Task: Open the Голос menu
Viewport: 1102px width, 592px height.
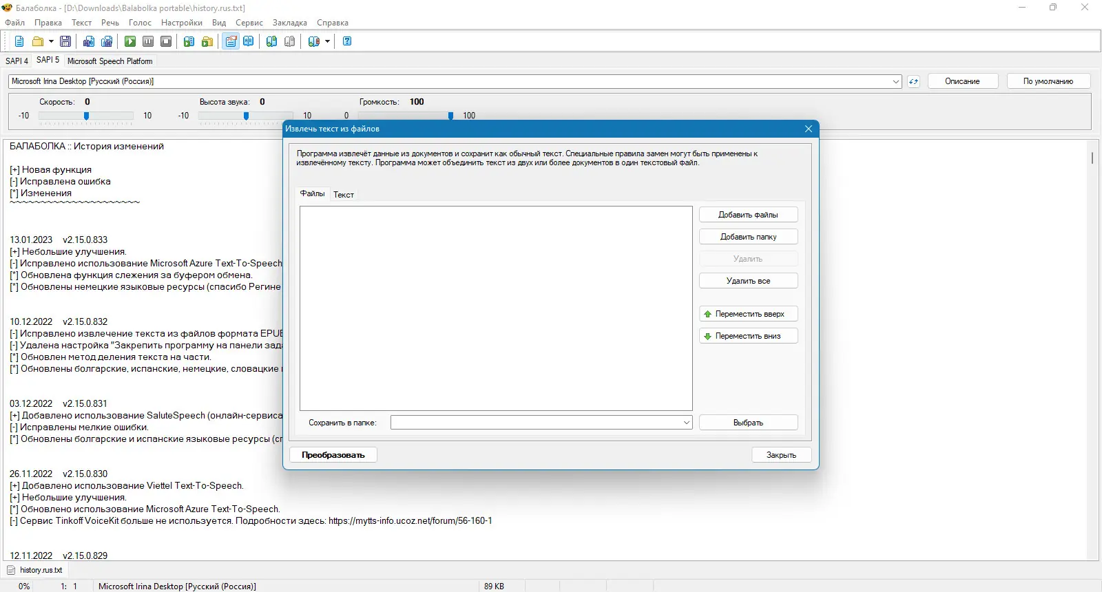Action: 140,23
